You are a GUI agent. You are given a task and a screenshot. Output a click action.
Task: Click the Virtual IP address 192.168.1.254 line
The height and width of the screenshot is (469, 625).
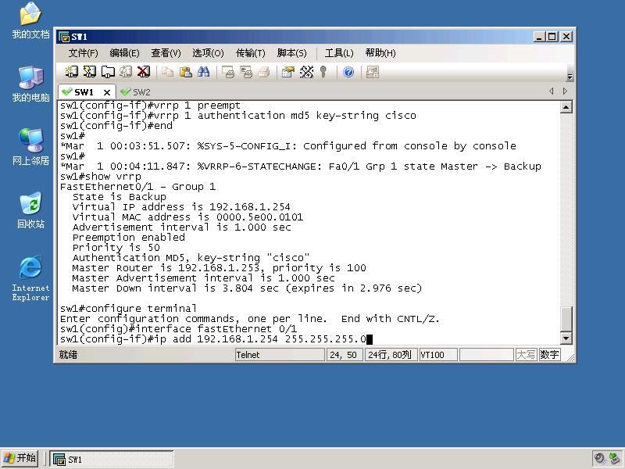tap(181, 207)
